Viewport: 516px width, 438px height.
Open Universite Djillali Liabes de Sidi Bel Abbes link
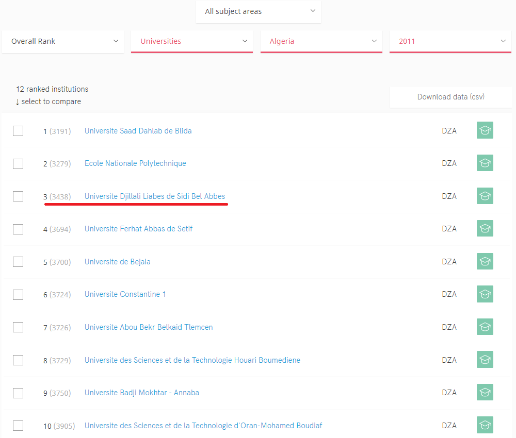[x=155, y=196]
